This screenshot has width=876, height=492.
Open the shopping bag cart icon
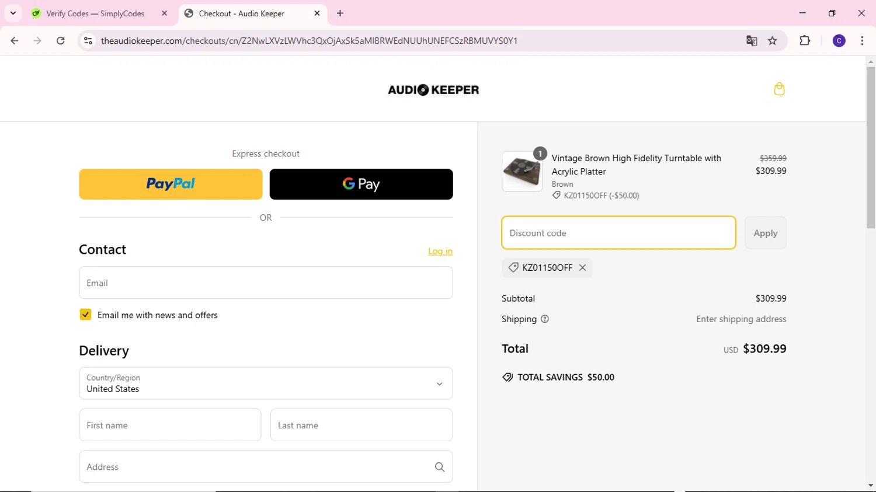coord(779,89)
